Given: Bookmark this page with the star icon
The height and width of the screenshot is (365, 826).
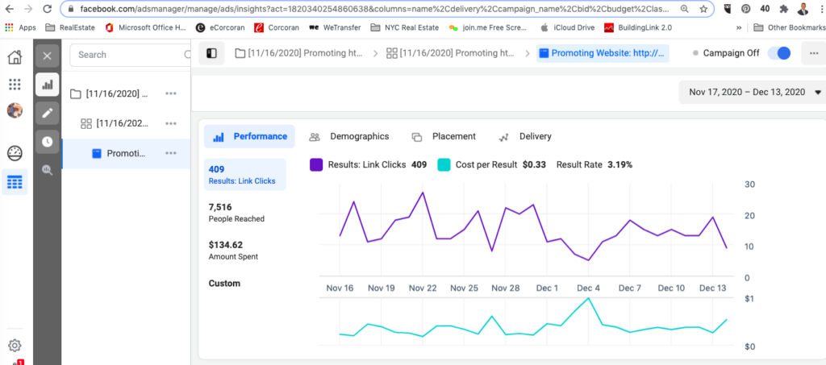Looking at the screenshot, I should (703, 9).
